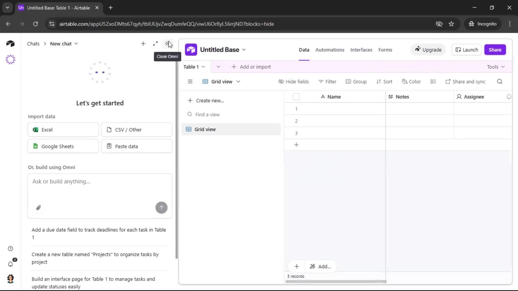Close the Omni panel

tap(168, 44)
